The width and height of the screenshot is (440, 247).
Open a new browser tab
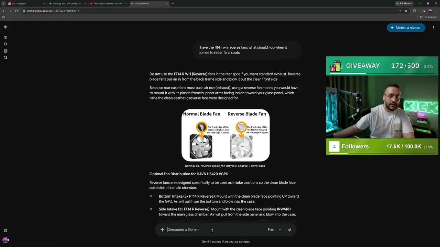pyautogui.click(x=173, y=3)
